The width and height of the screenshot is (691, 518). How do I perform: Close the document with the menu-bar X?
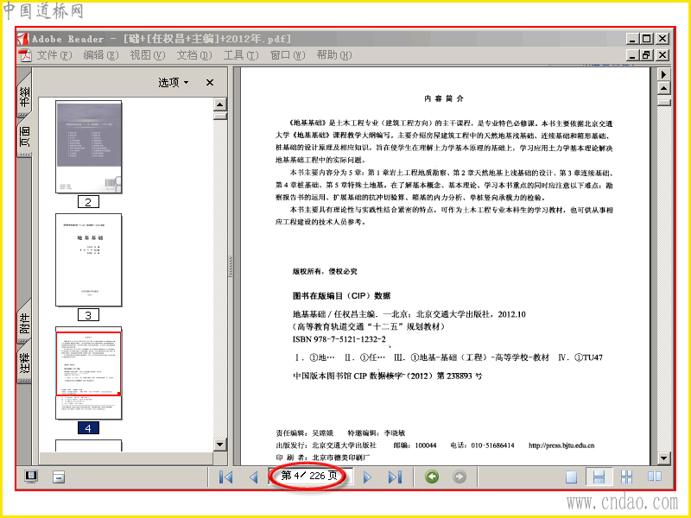coord(662,55)
